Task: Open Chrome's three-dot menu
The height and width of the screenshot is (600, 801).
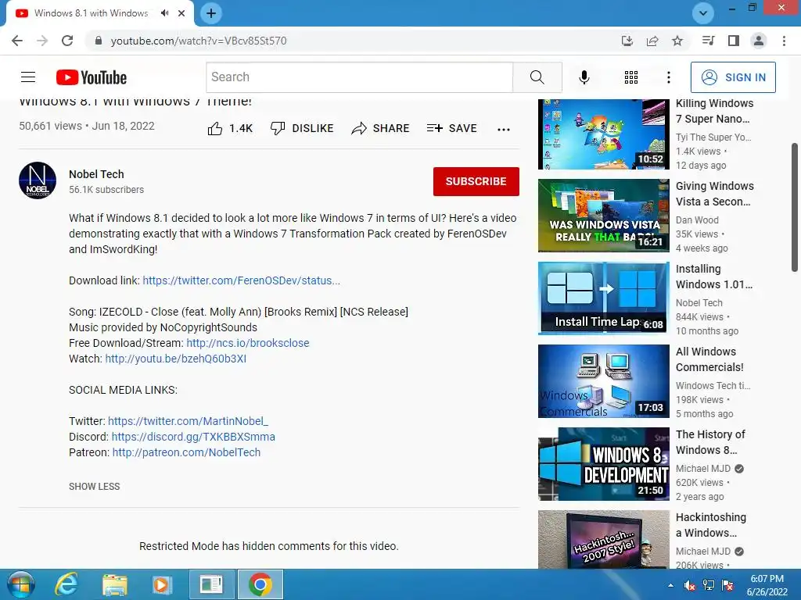Action: coord(784,41)
